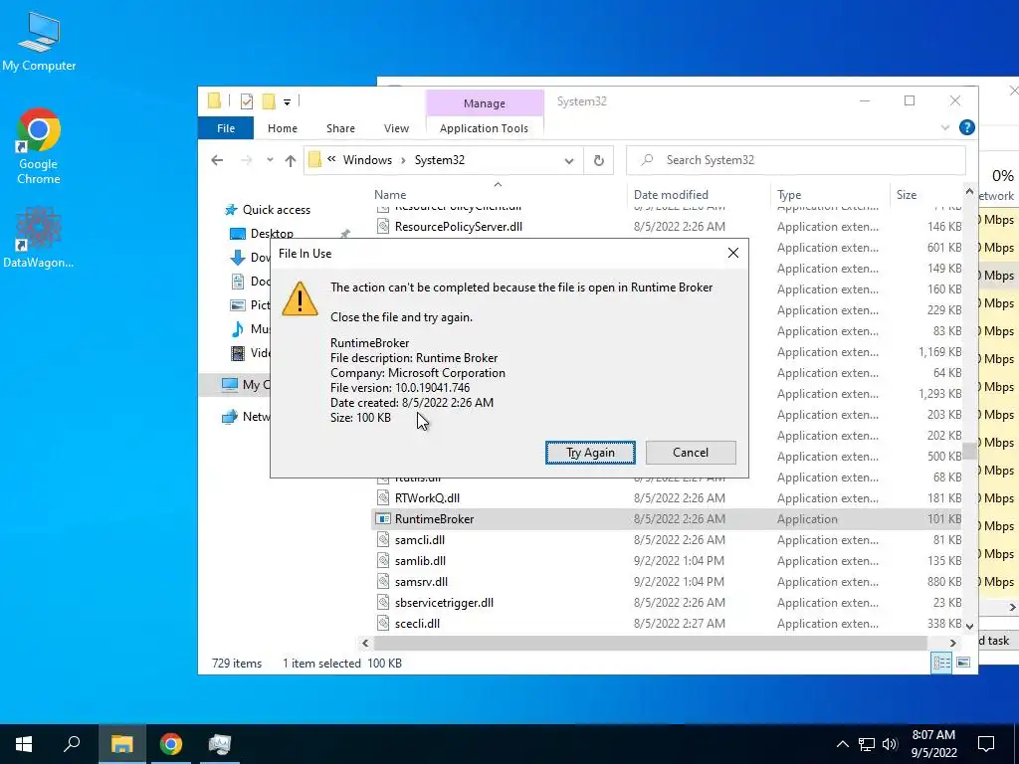Open the notification center icon
This screenshot has width=1019, height=764.
click(986, 744)
